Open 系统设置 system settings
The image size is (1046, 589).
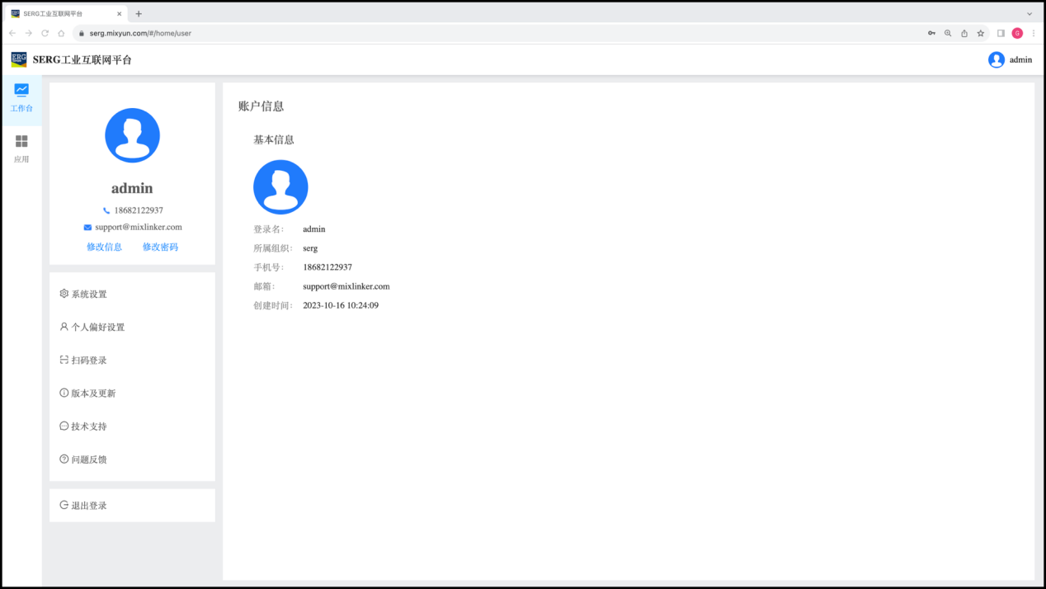pos(88,294)
